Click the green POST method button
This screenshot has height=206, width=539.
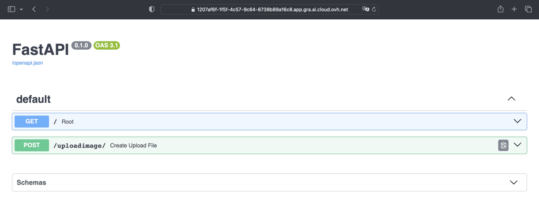(x=32, y=145)
